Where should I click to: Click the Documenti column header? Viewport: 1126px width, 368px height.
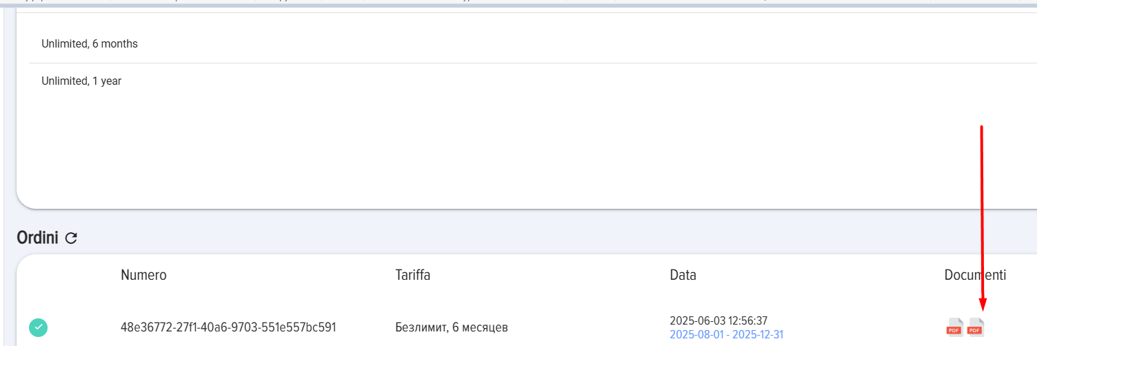pos(974,275)
